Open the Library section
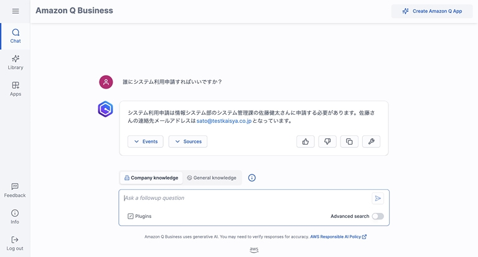 16,63
